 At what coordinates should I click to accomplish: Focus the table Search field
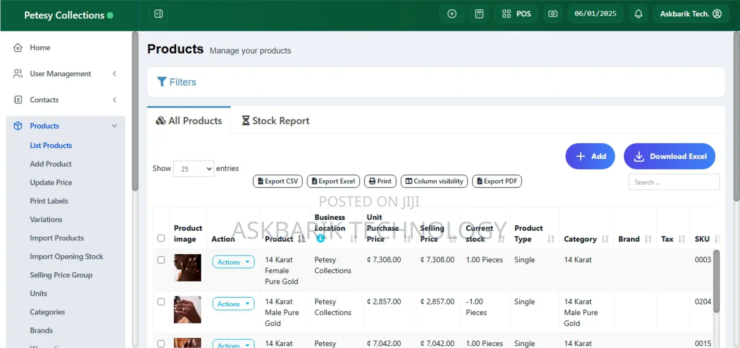674,182
